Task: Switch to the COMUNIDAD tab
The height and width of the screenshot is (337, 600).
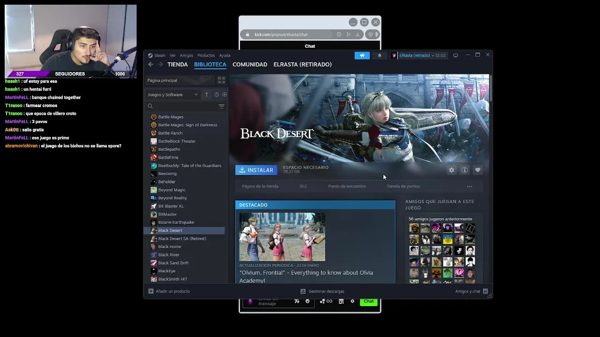Action: tap(250, 65)
